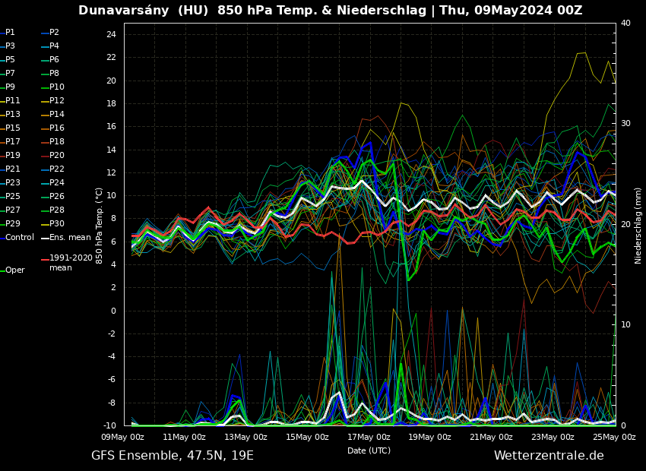Click the 24 value on temperature axis
This screenshot has height=471, width=646.
[110, 35]
